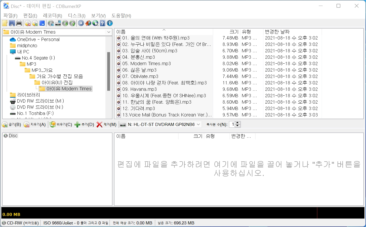The height and width of the screenshot is (227, 366).
Task: Click the save floppy disk icon
Action: click(12, 23)
